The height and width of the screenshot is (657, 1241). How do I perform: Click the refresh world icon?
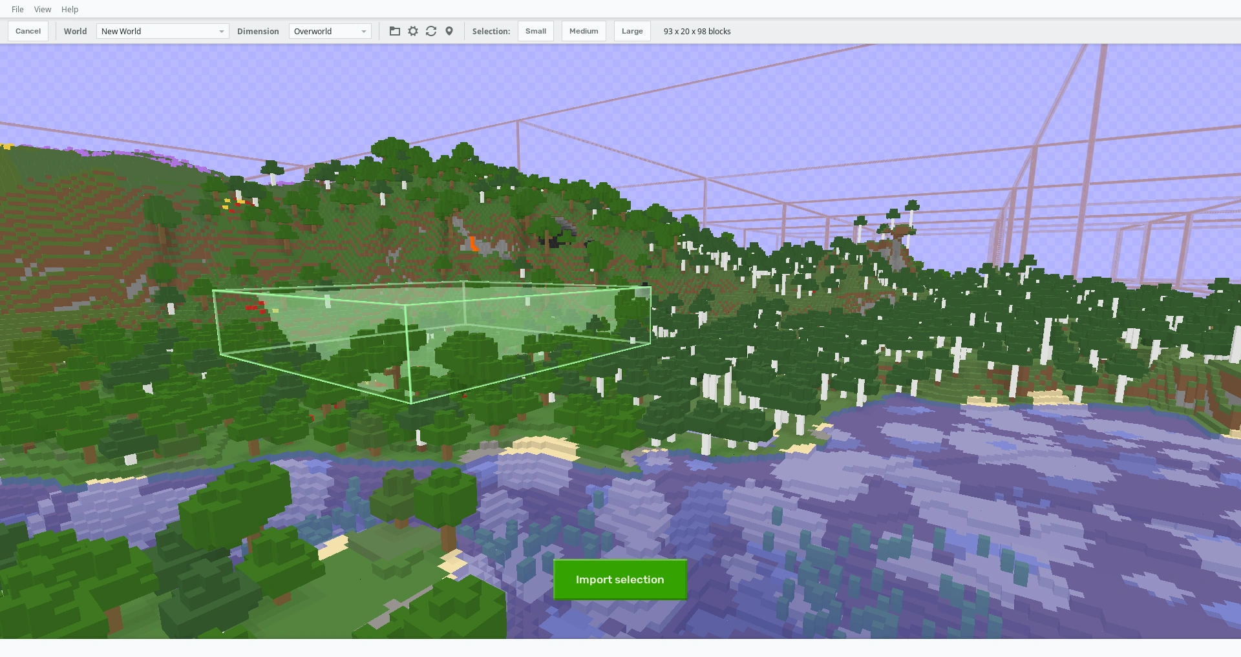click(431, 31)
